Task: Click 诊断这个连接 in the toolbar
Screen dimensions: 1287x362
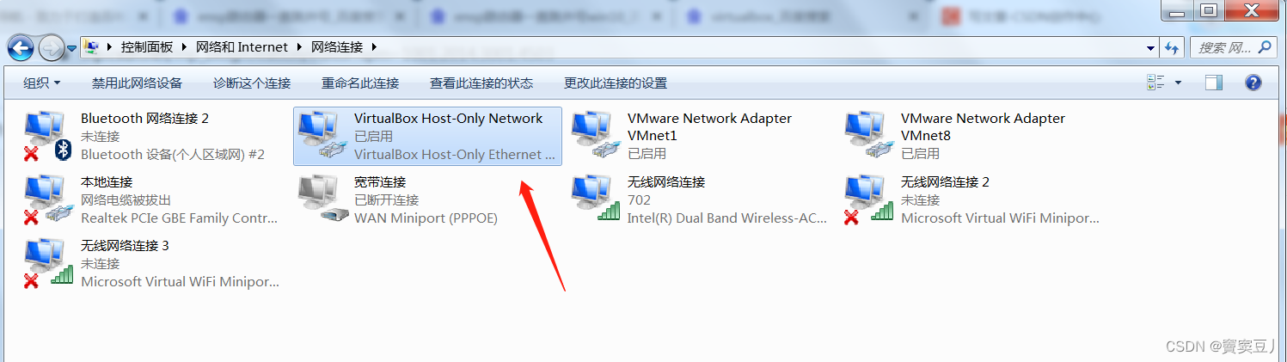Action: point(252,83)
